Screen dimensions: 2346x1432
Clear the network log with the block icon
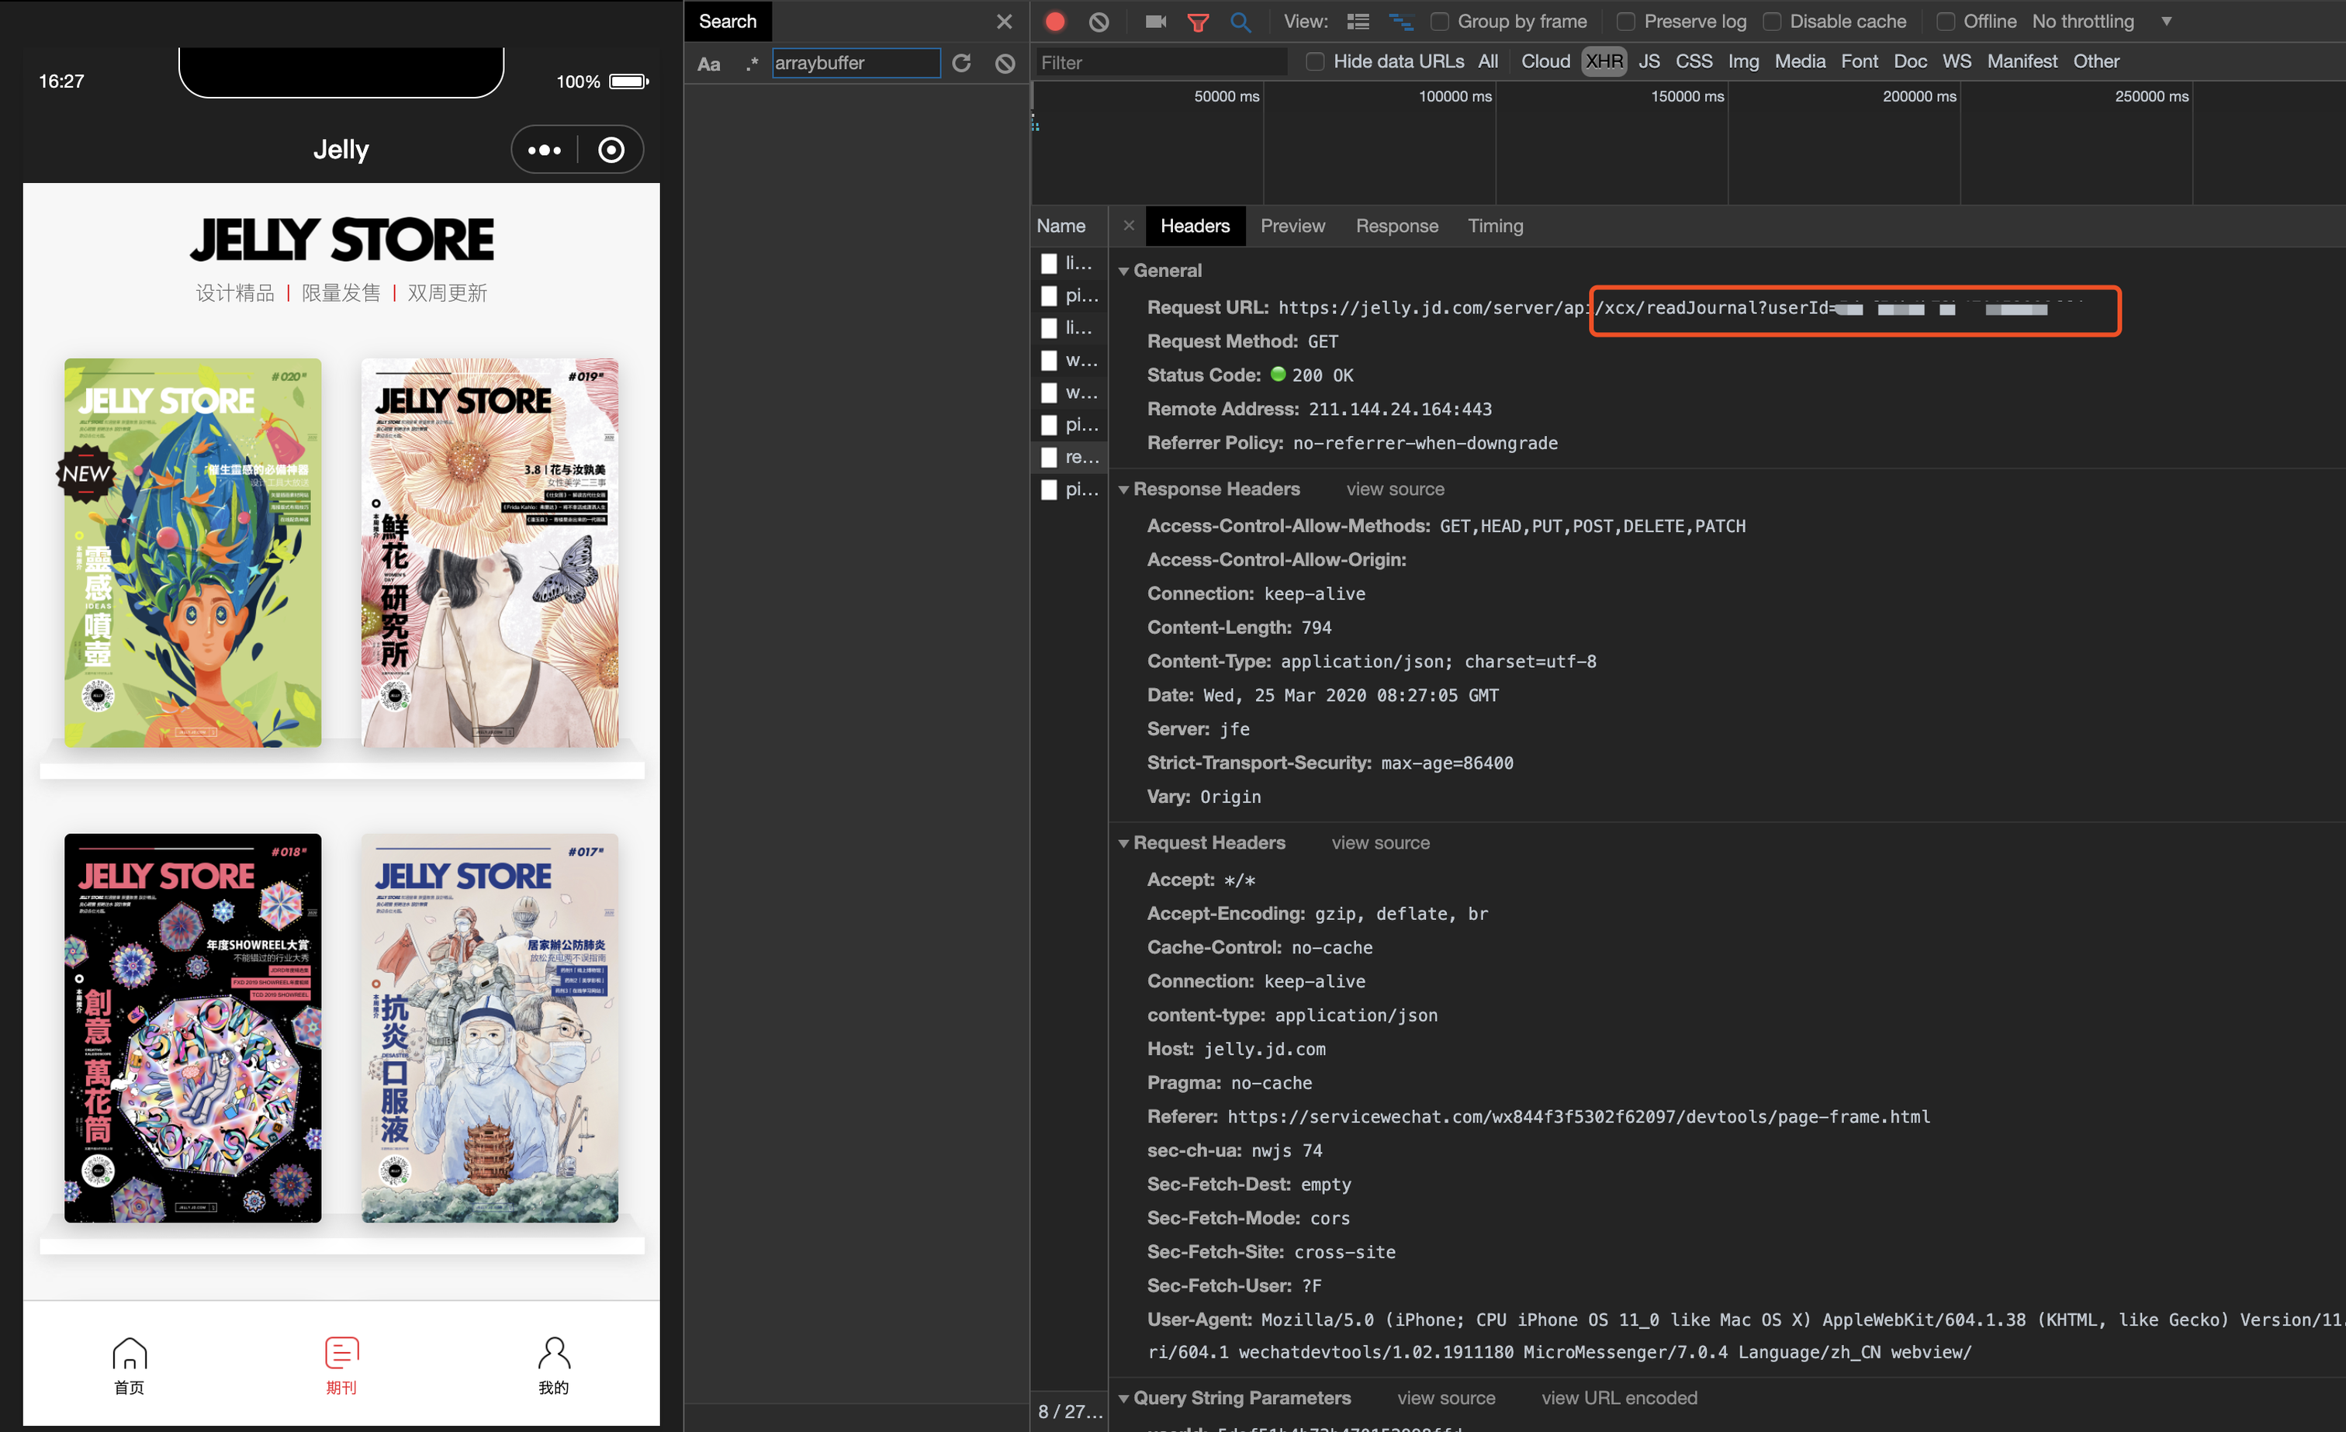(x=1099, y=21)
